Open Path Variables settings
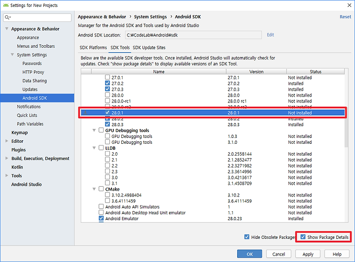The width and height of the screenshot is (355, 262). [x=30, y=124]
